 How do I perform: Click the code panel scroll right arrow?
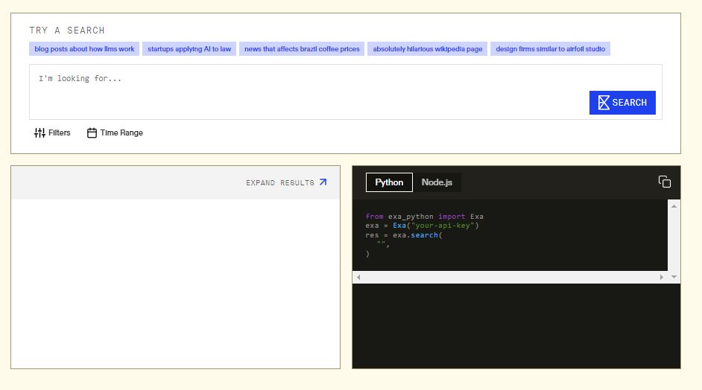tap(661, 278)
